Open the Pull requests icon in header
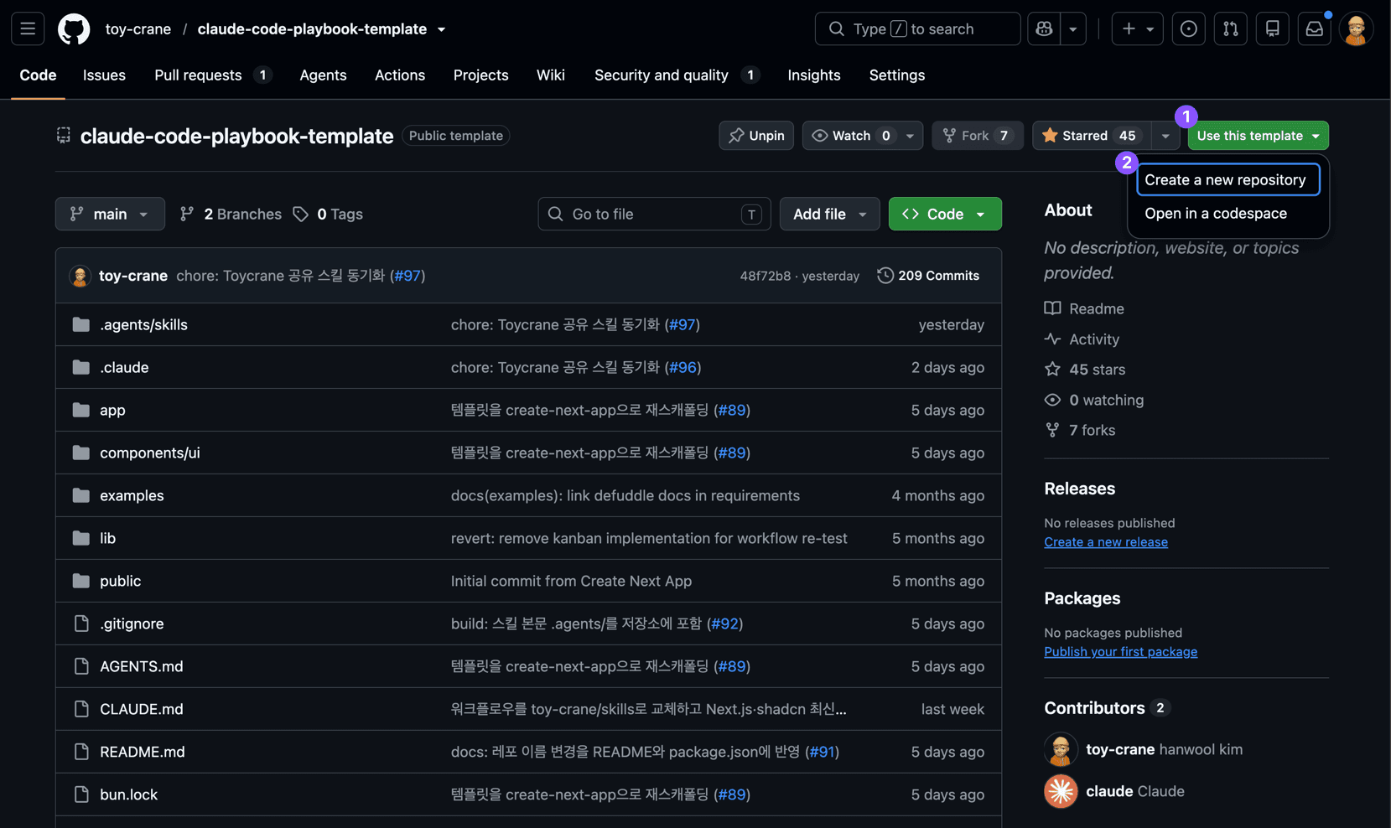This screenshot has width=1391, height=828. click(1230, 28)
